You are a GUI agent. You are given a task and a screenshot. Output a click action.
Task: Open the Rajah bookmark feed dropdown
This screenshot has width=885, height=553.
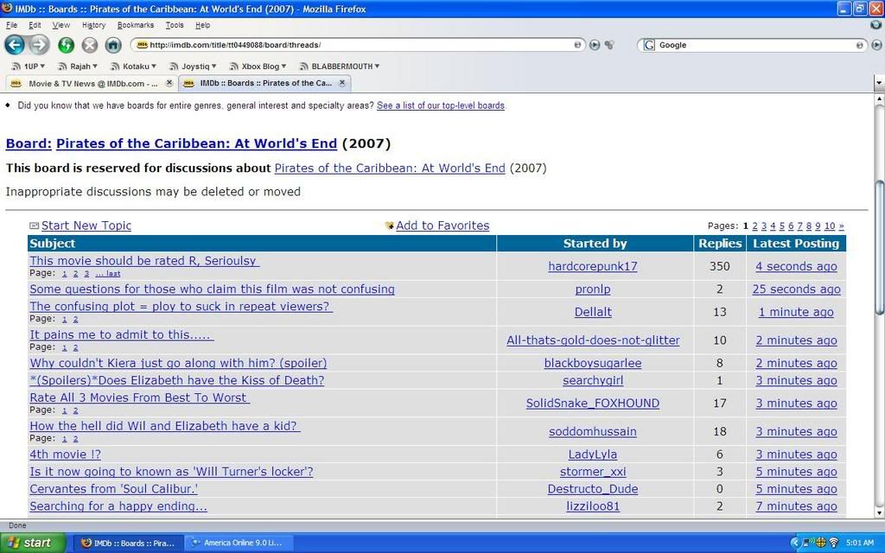(x=78, y=66)
